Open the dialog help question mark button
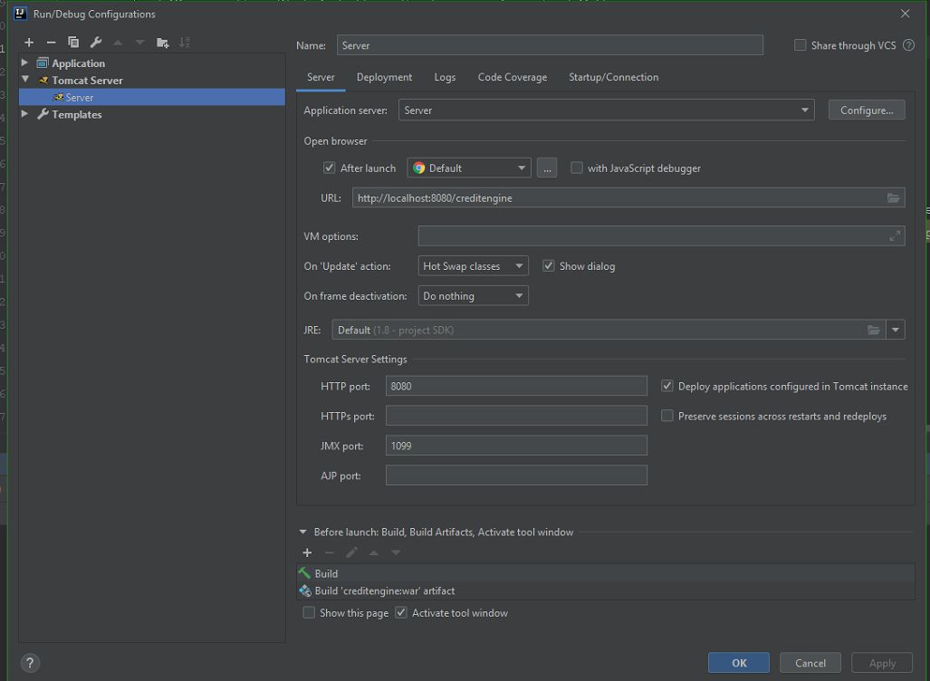930x681 pixels. pyautogui.click(x=30, y=663)
